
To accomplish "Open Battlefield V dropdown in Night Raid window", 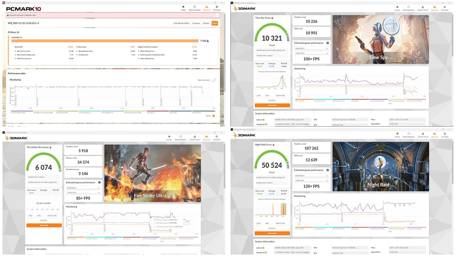I will [311, 176].
